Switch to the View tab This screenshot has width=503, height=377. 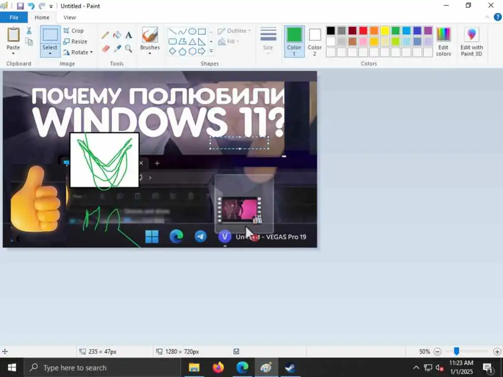[x=70, y=17]
